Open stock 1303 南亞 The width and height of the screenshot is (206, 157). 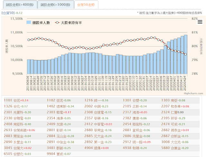click(169, 100)
